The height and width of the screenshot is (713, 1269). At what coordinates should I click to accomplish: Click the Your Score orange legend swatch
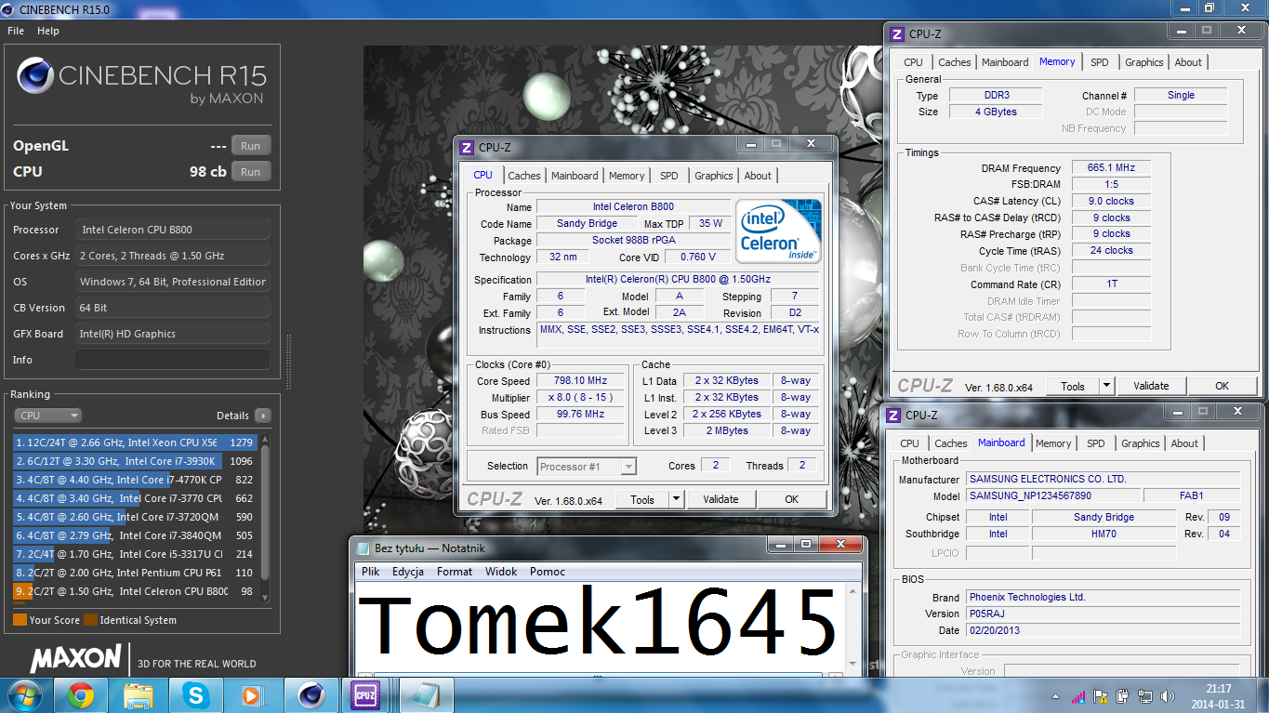[20, 620]
